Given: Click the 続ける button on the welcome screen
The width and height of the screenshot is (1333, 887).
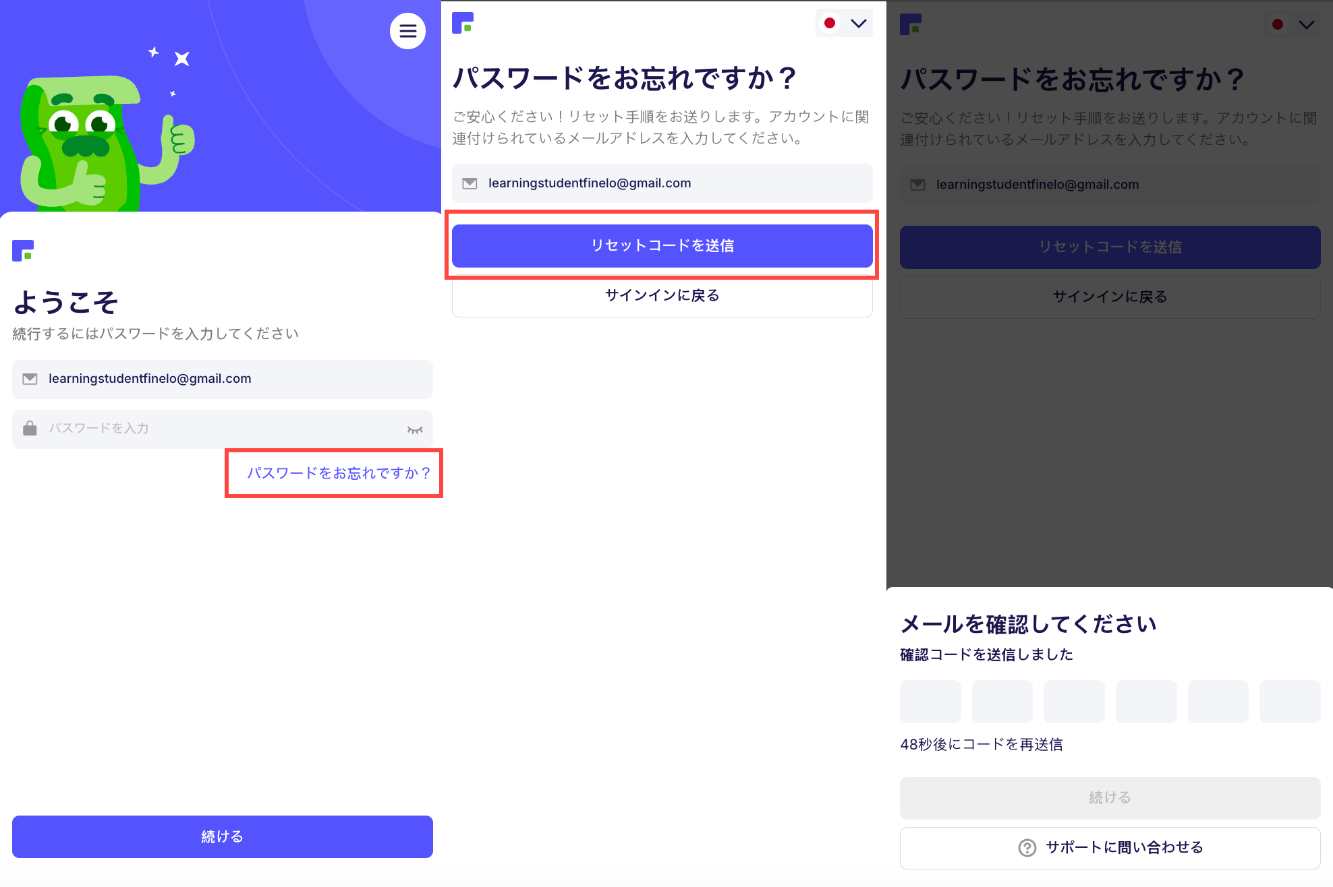Looking at the screenshot, I should pos(223,836).
